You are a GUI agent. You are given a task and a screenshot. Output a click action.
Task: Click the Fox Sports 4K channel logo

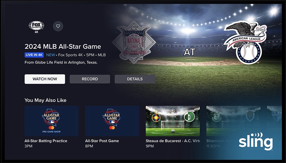pos(36,27)
